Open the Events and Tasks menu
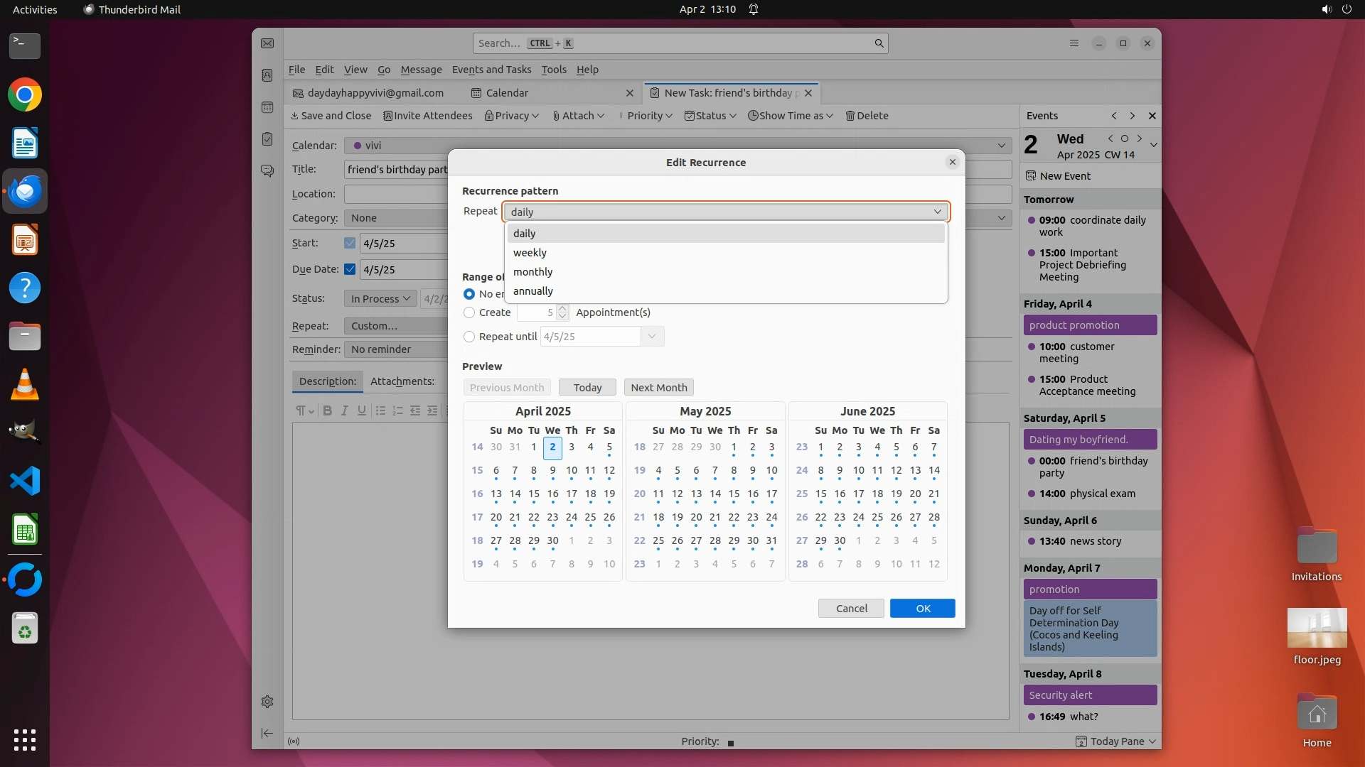 tap(491, 70)
